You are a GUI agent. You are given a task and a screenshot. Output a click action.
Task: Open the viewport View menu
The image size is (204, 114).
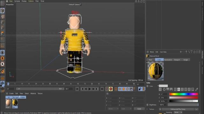pos(11,1)
